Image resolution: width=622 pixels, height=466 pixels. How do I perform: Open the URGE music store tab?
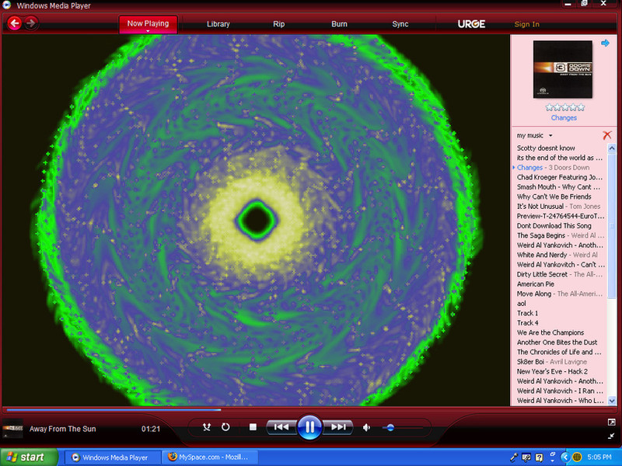click(471, 24)
